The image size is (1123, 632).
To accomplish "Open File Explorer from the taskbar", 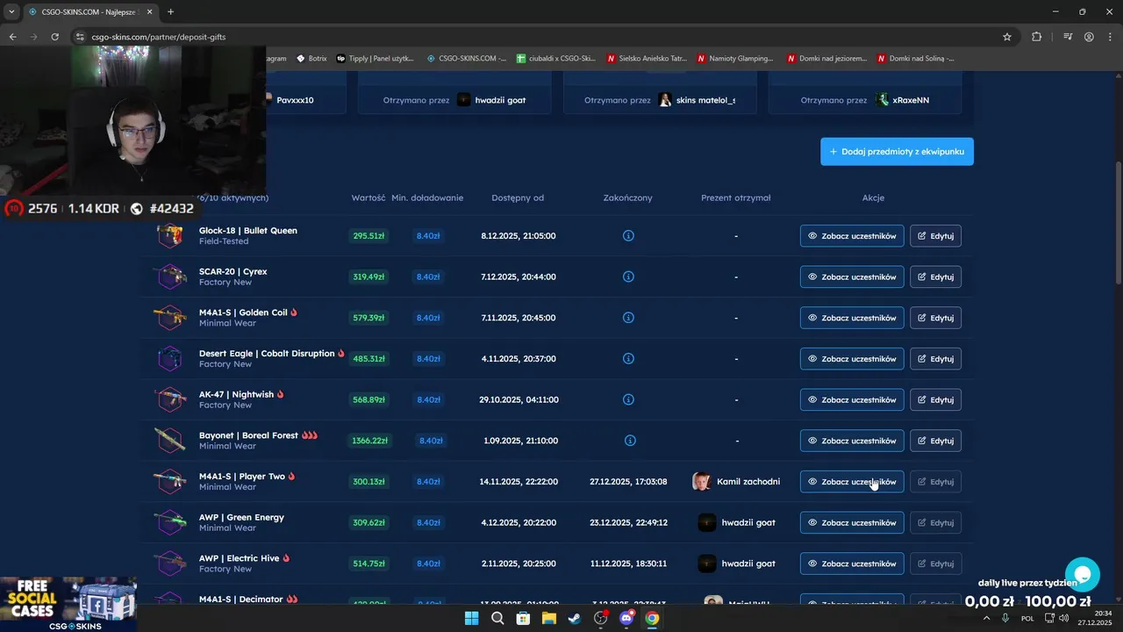I will (549, 618).
